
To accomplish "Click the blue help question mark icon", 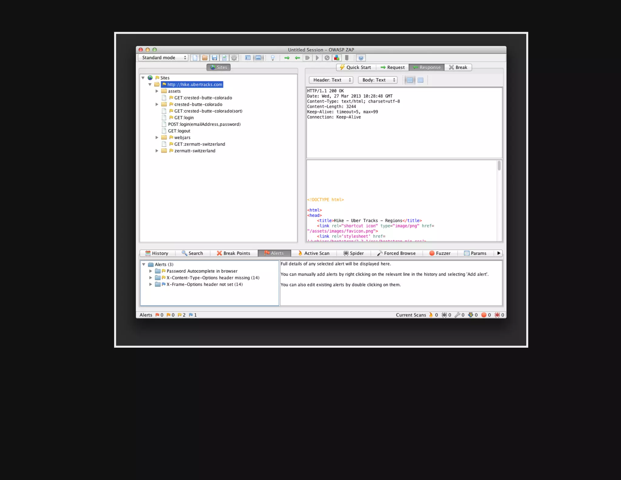I will (361, 58).
